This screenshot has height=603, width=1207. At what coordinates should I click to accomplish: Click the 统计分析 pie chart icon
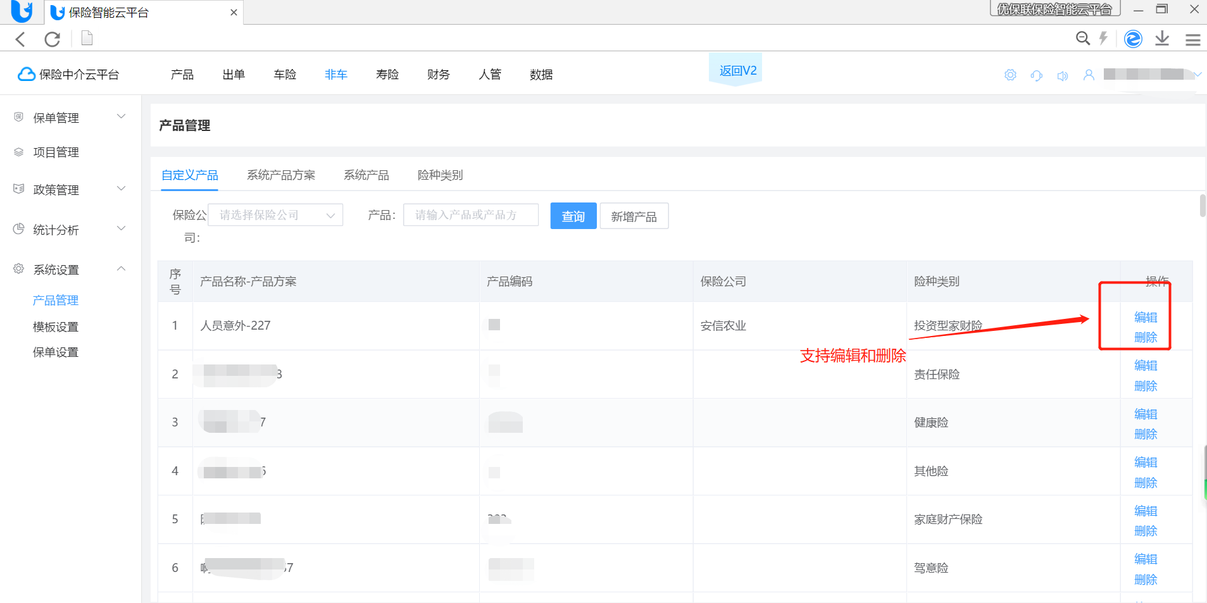click(x=19, y=229)
